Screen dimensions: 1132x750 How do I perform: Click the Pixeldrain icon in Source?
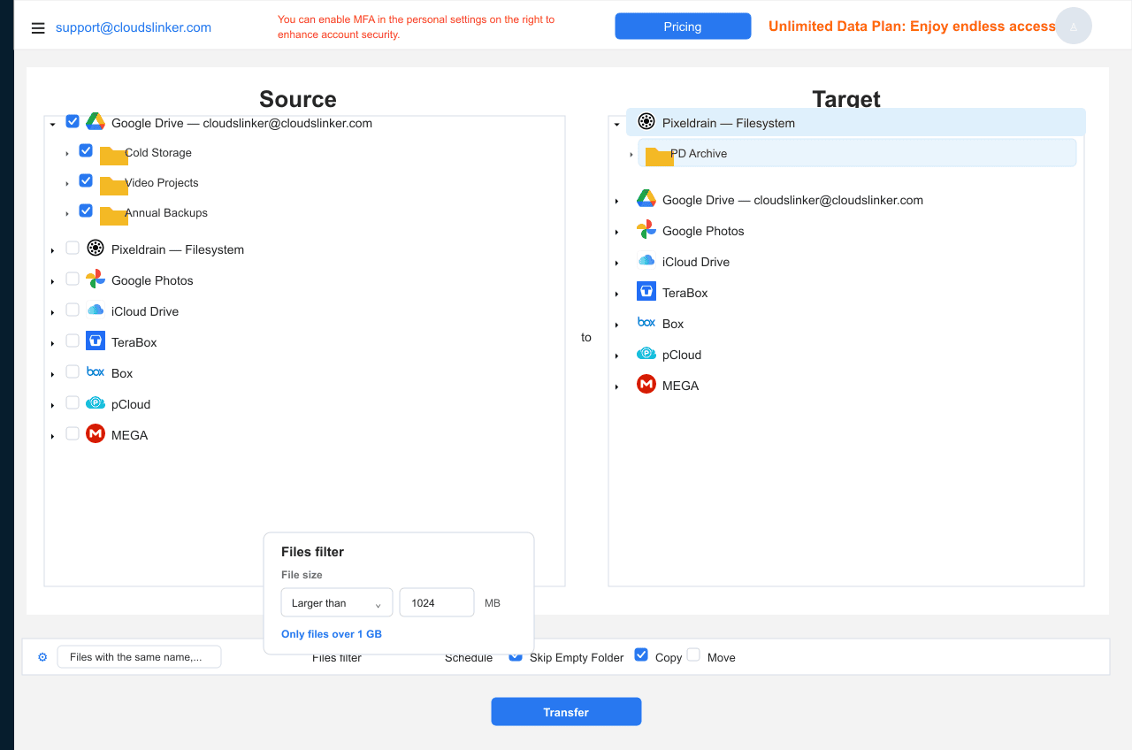(96, 249)
